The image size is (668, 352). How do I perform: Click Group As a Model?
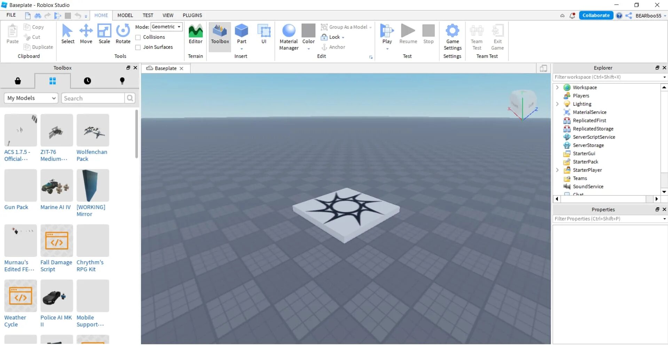(346, 27)
